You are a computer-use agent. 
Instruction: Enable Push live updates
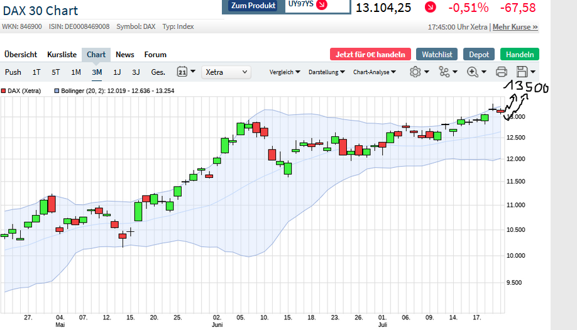coord(13,72)
